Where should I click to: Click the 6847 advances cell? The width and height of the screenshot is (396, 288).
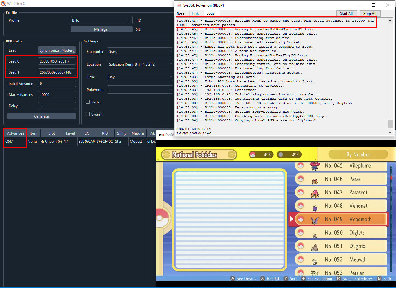click(15, 142)
